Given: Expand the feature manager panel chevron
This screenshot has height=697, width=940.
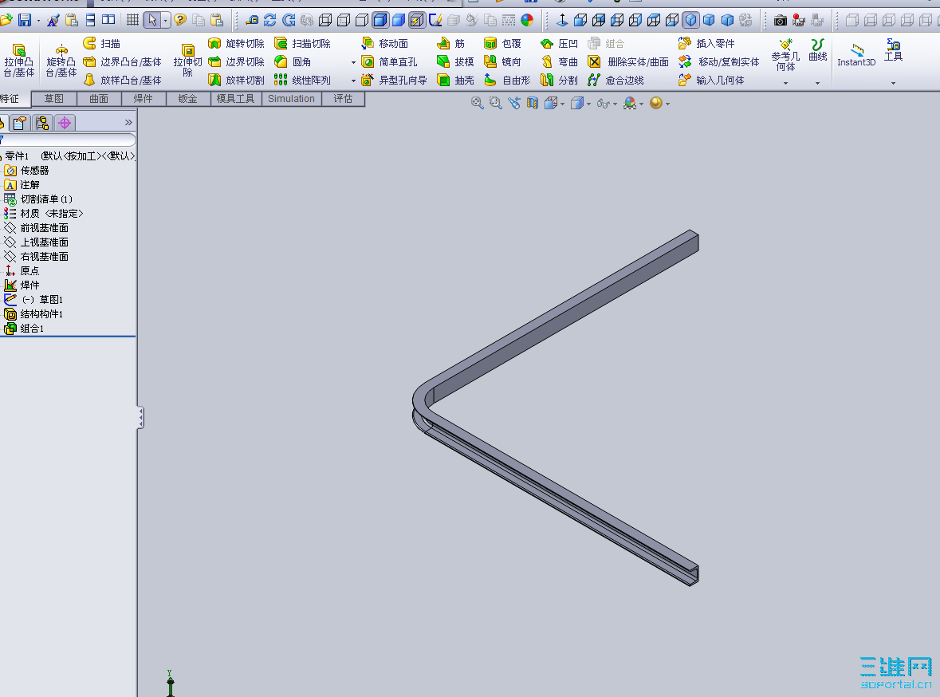Looking at the screenshot, I should click(x=128, y=122).
